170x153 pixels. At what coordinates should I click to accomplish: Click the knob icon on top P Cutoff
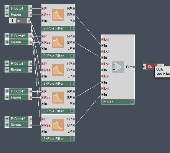(x=7, y=8)
